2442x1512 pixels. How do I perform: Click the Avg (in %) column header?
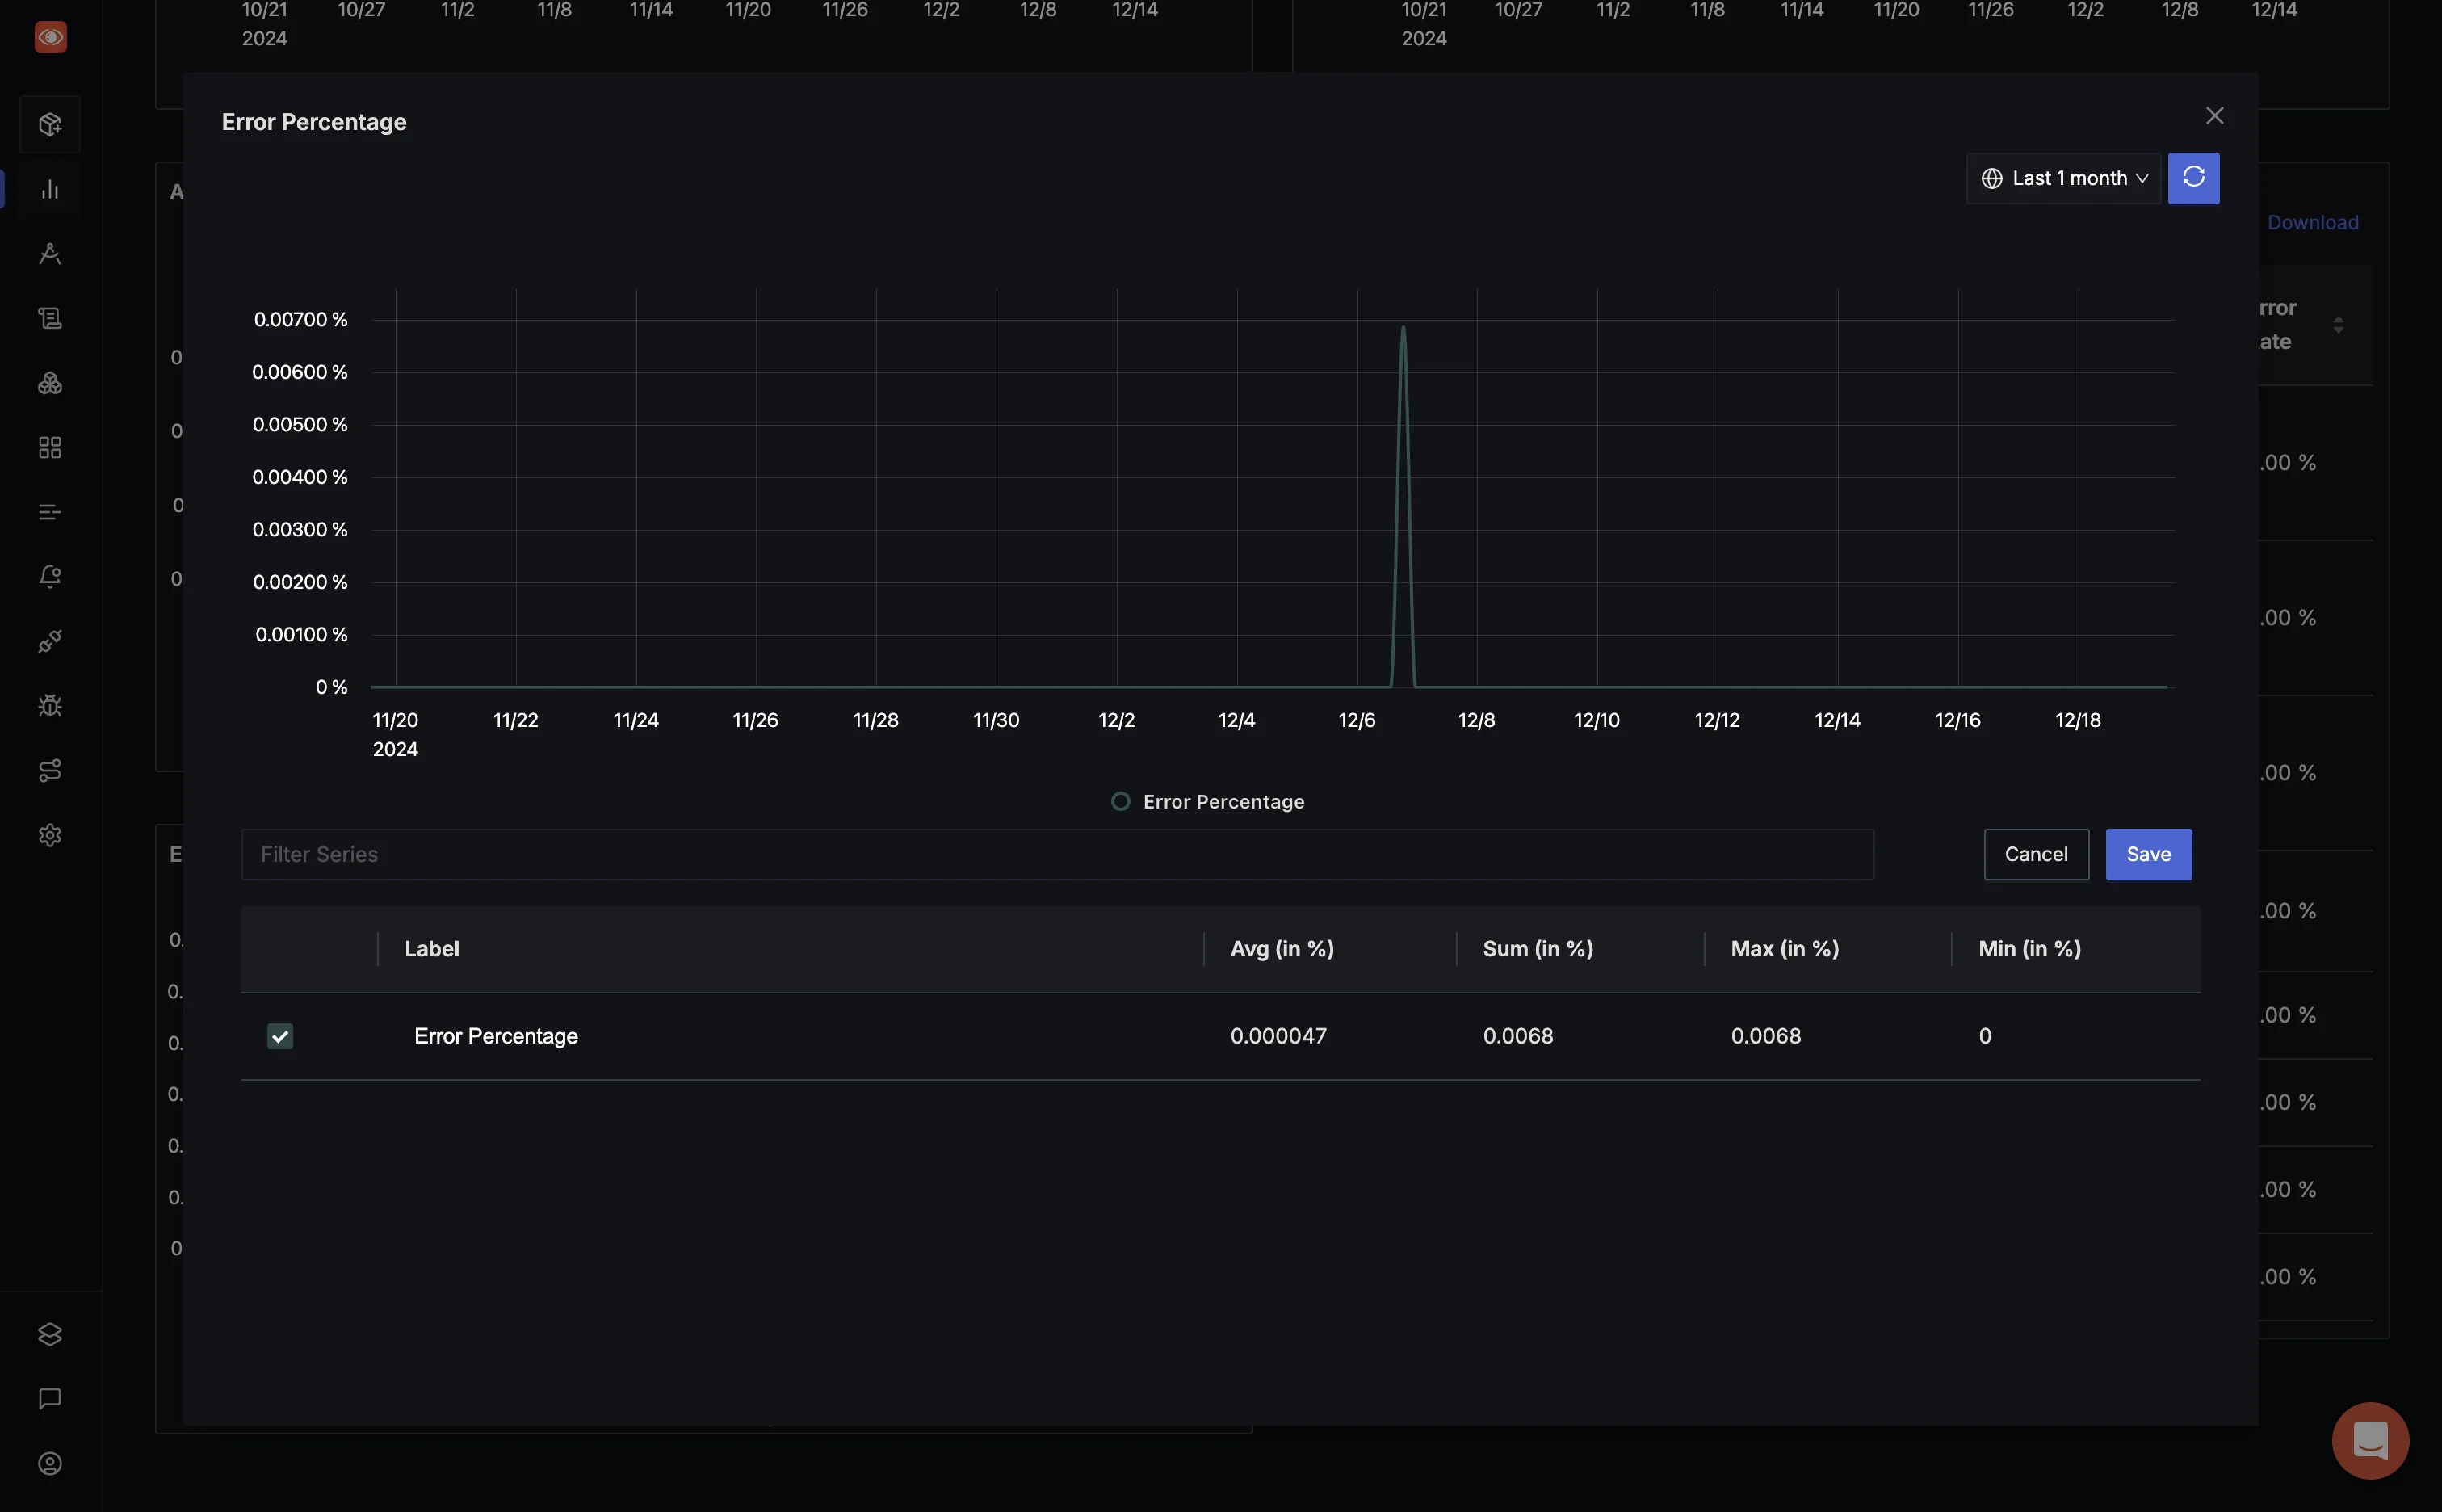(x=1282, y=949)
